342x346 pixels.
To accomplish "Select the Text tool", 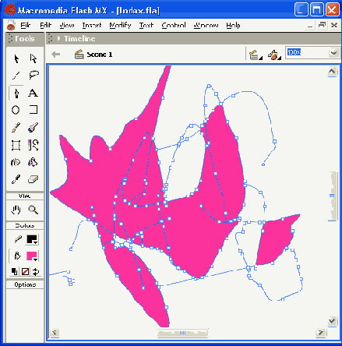I will 33,93.
